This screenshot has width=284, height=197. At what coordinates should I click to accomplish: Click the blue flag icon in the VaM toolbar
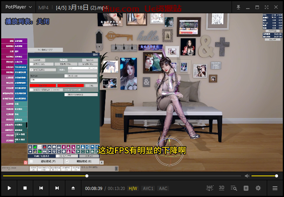[92, 147]
